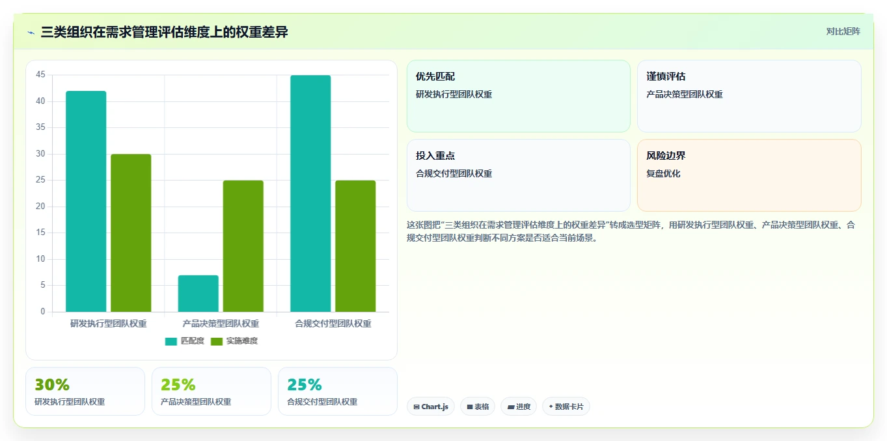
Task: Click the 25% 合规交付型团队权重 stat card
Action: coord(338,391)
